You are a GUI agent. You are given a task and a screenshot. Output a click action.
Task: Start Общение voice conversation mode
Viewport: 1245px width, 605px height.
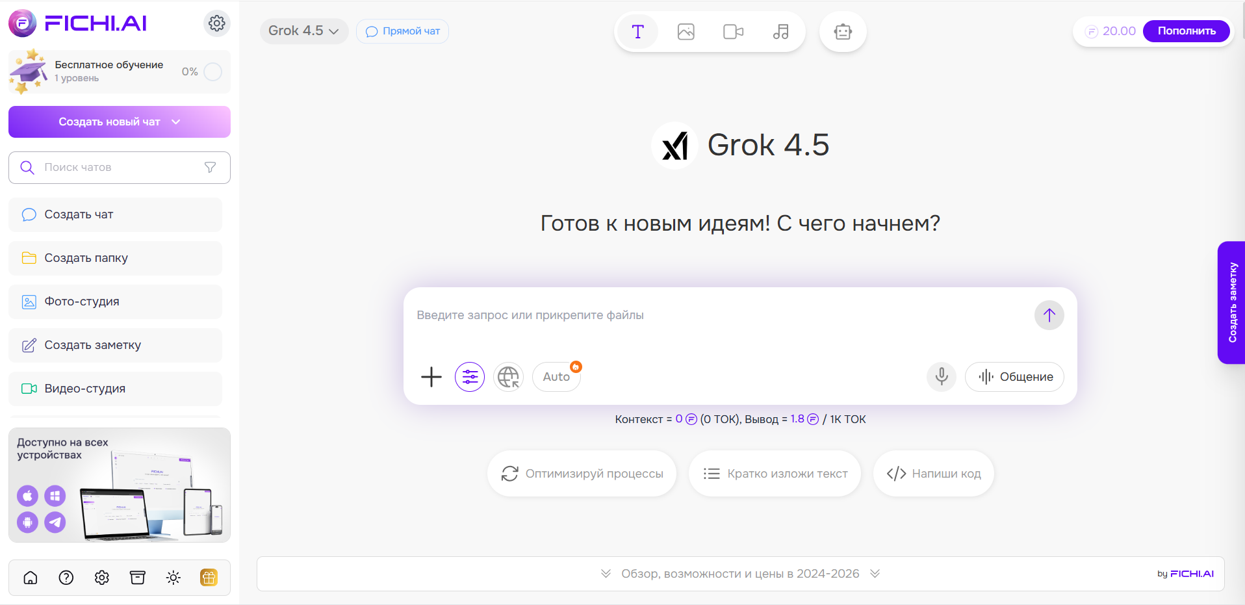point(1014,377)
